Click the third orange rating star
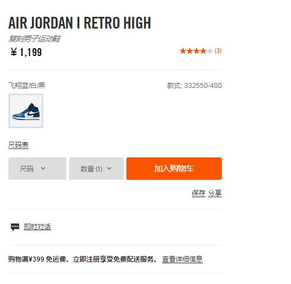The image size is (291, 284). point(196,51)
